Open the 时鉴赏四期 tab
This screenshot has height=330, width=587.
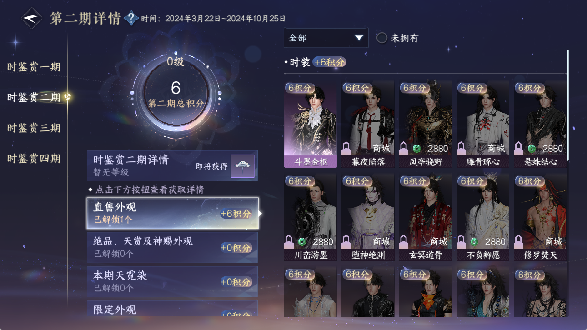pyautogui.click(x=34, y=159)
